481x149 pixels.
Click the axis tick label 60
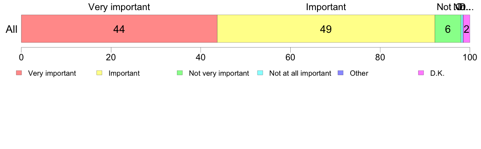coord(290,57)
